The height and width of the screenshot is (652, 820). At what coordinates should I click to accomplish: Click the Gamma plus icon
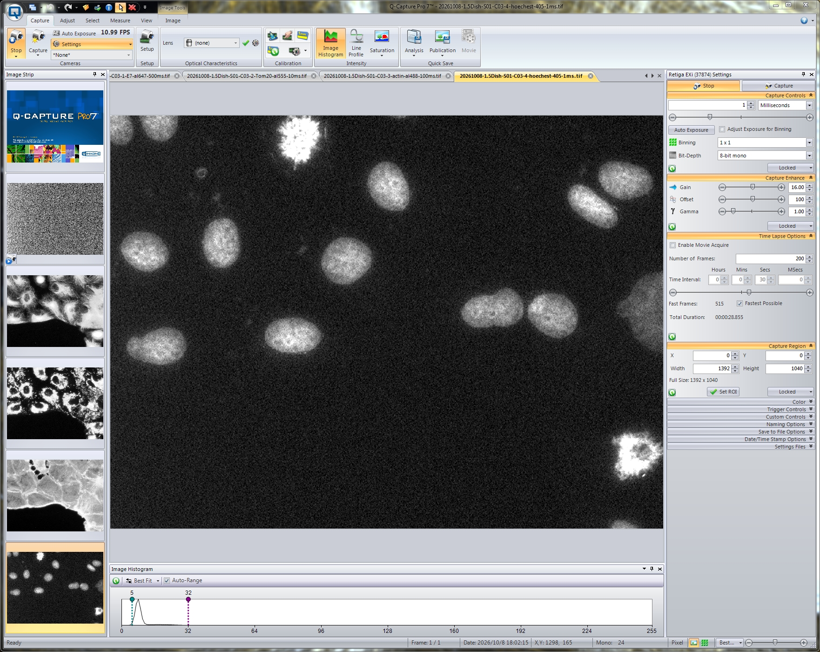click(781, 211)
